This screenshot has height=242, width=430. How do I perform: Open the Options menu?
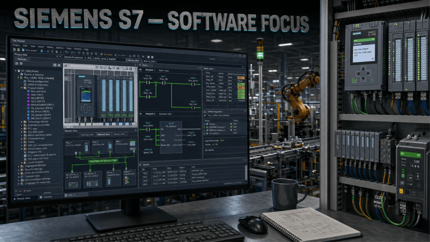click(60, 48)
